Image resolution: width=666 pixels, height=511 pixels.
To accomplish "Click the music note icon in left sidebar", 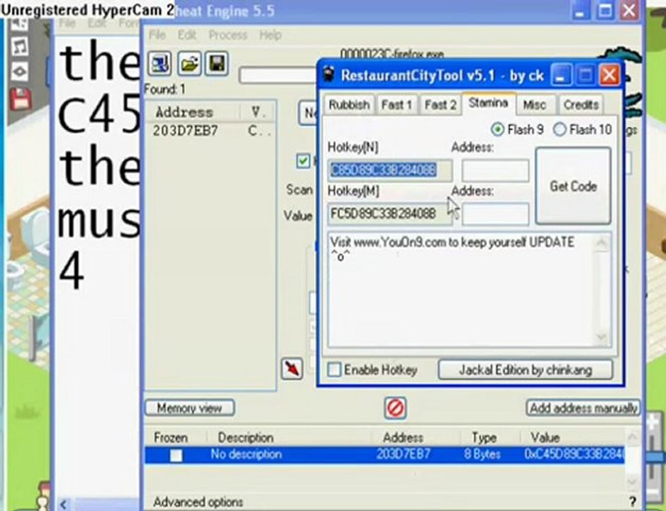I will [x=18, y=46].
